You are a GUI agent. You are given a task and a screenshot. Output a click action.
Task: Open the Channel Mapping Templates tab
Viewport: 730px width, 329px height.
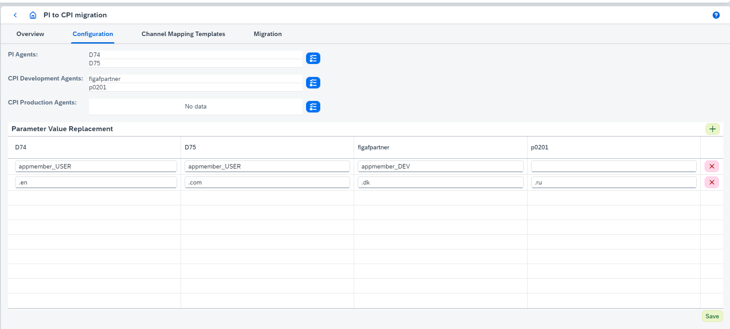pyautogui.click(x=183, y=34)
